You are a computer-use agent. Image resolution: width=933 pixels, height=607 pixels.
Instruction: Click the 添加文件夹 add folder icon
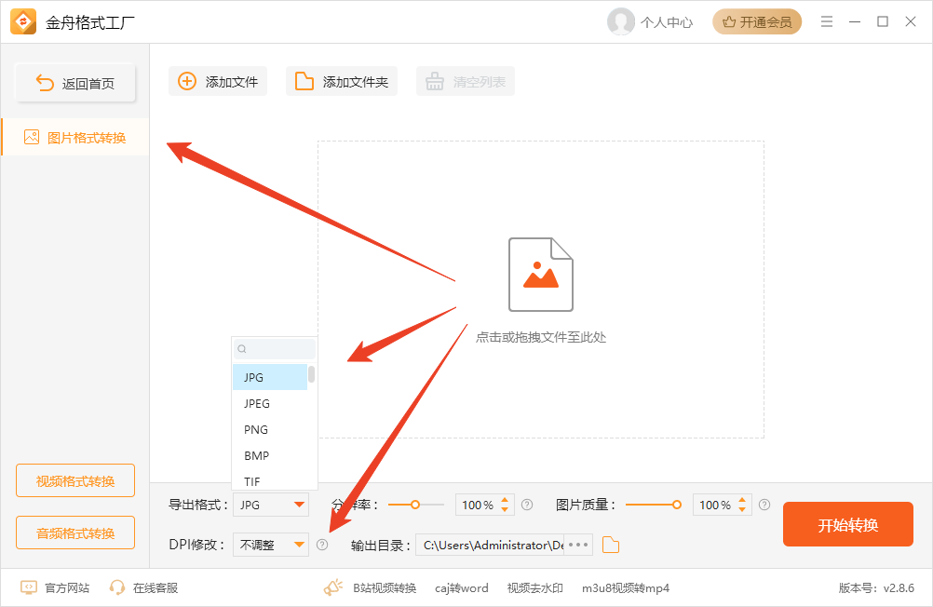point(304,81)
